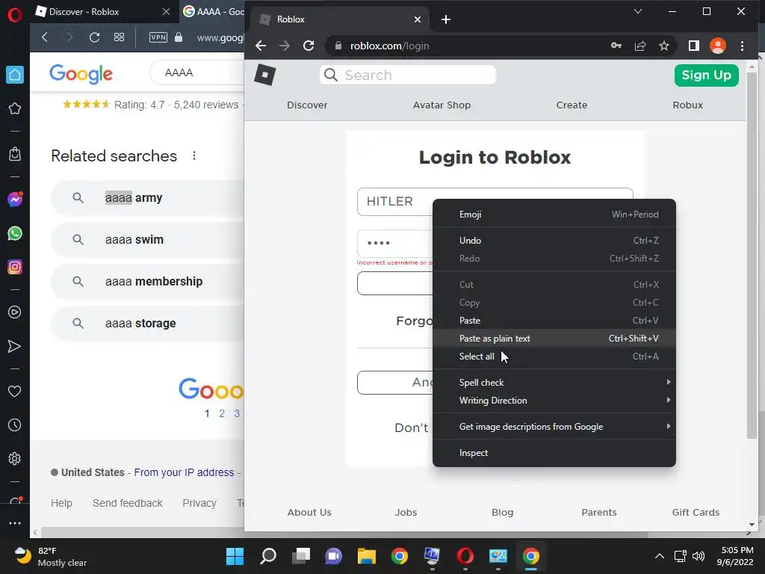
Task: Click Chrome back arrow button
Action: (x=261, y=46)
